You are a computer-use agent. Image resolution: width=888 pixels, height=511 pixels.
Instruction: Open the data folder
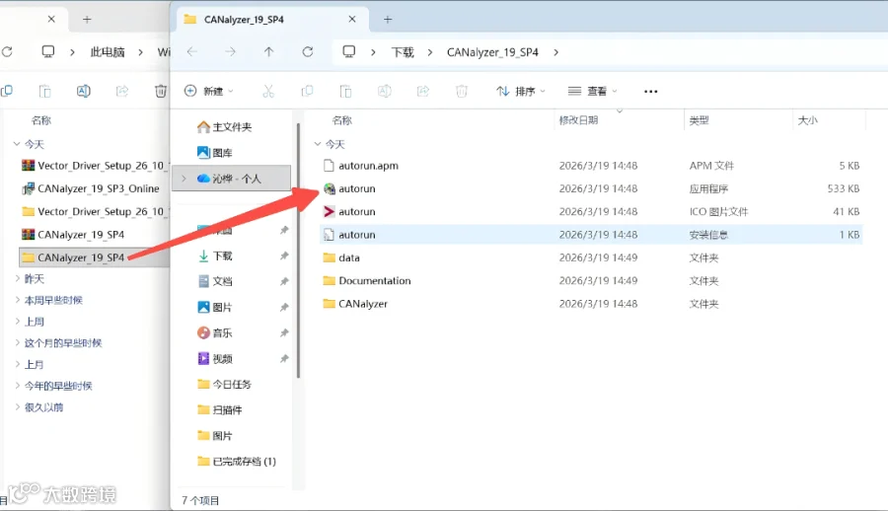pos(590,257)
